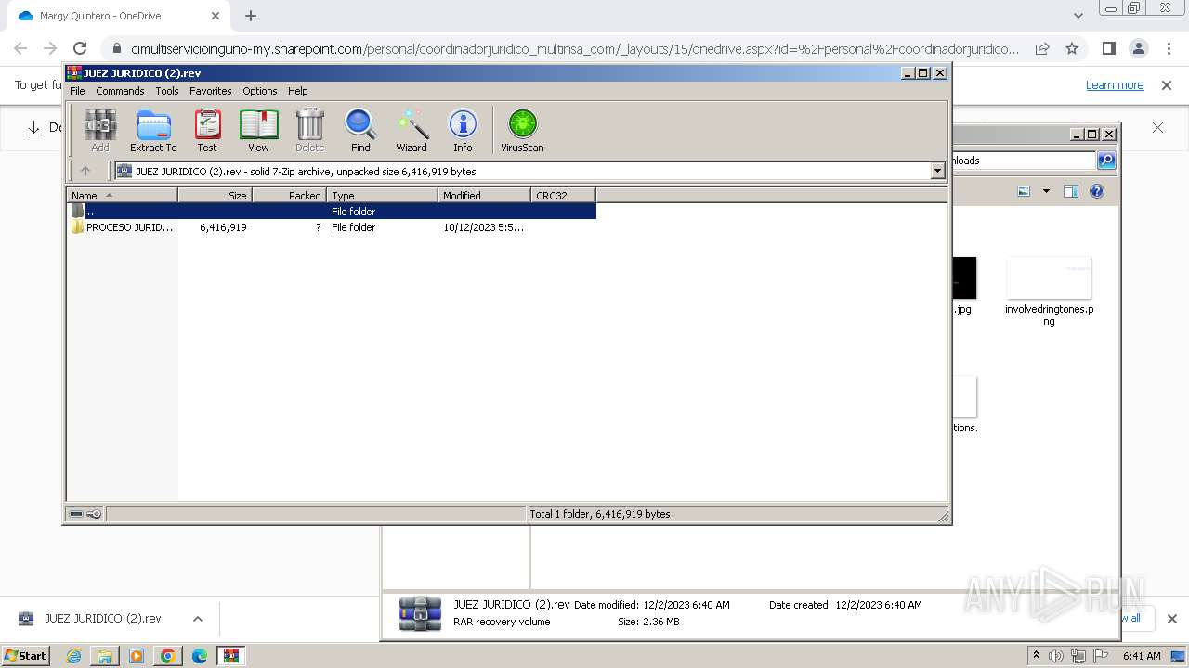The width and height of the screenshot is (1189, 668).
Task: Open Explorer help question icon
Action: (x=1097, y=191)
